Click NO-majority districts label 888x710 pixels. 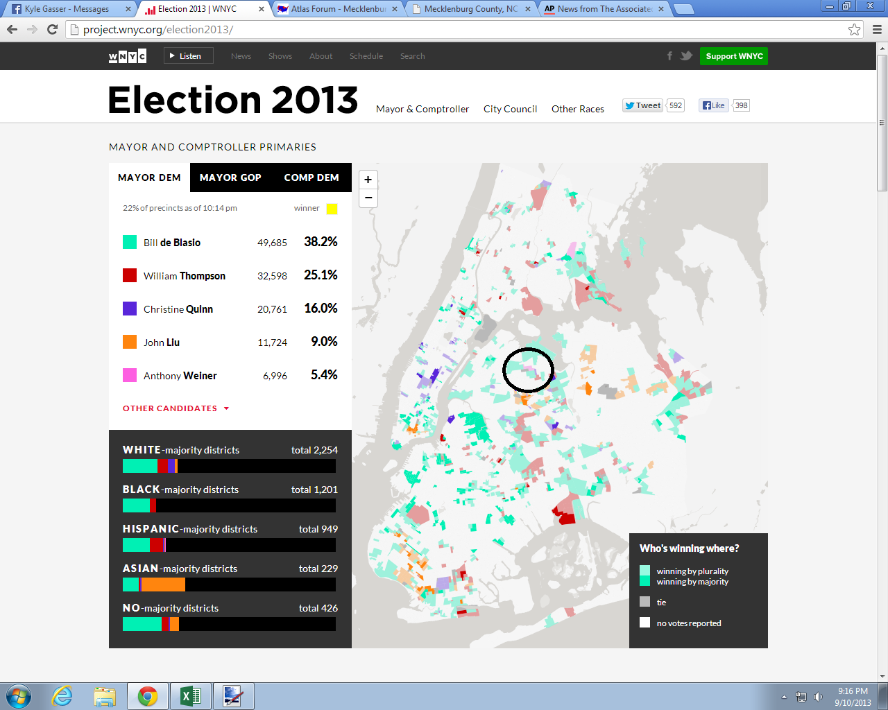tap(171, 608)
